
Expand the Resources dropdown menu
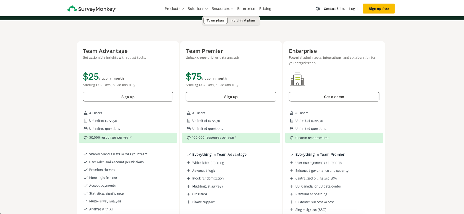(222, 9)
